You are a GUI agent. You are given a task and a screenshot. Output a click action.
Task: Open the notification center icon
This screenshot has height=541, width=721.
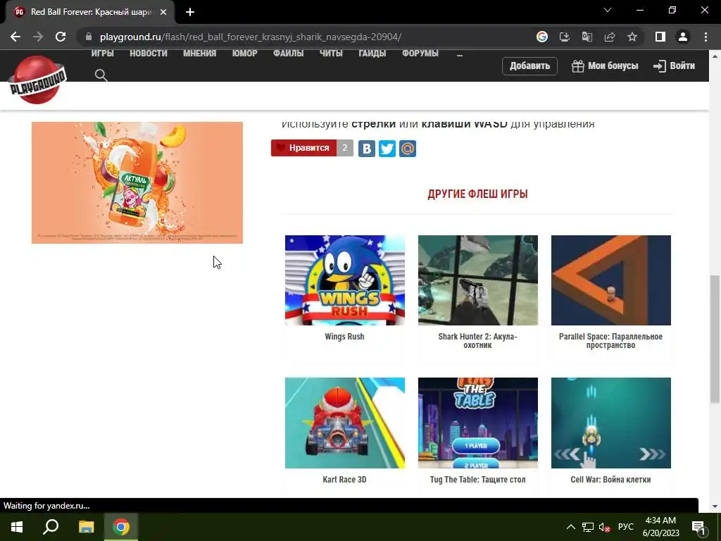[x=698, y=527]
